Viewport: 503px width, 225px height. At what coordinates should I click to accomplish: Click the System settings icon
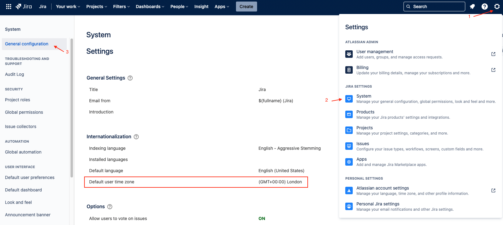click(x=349, y=99)
